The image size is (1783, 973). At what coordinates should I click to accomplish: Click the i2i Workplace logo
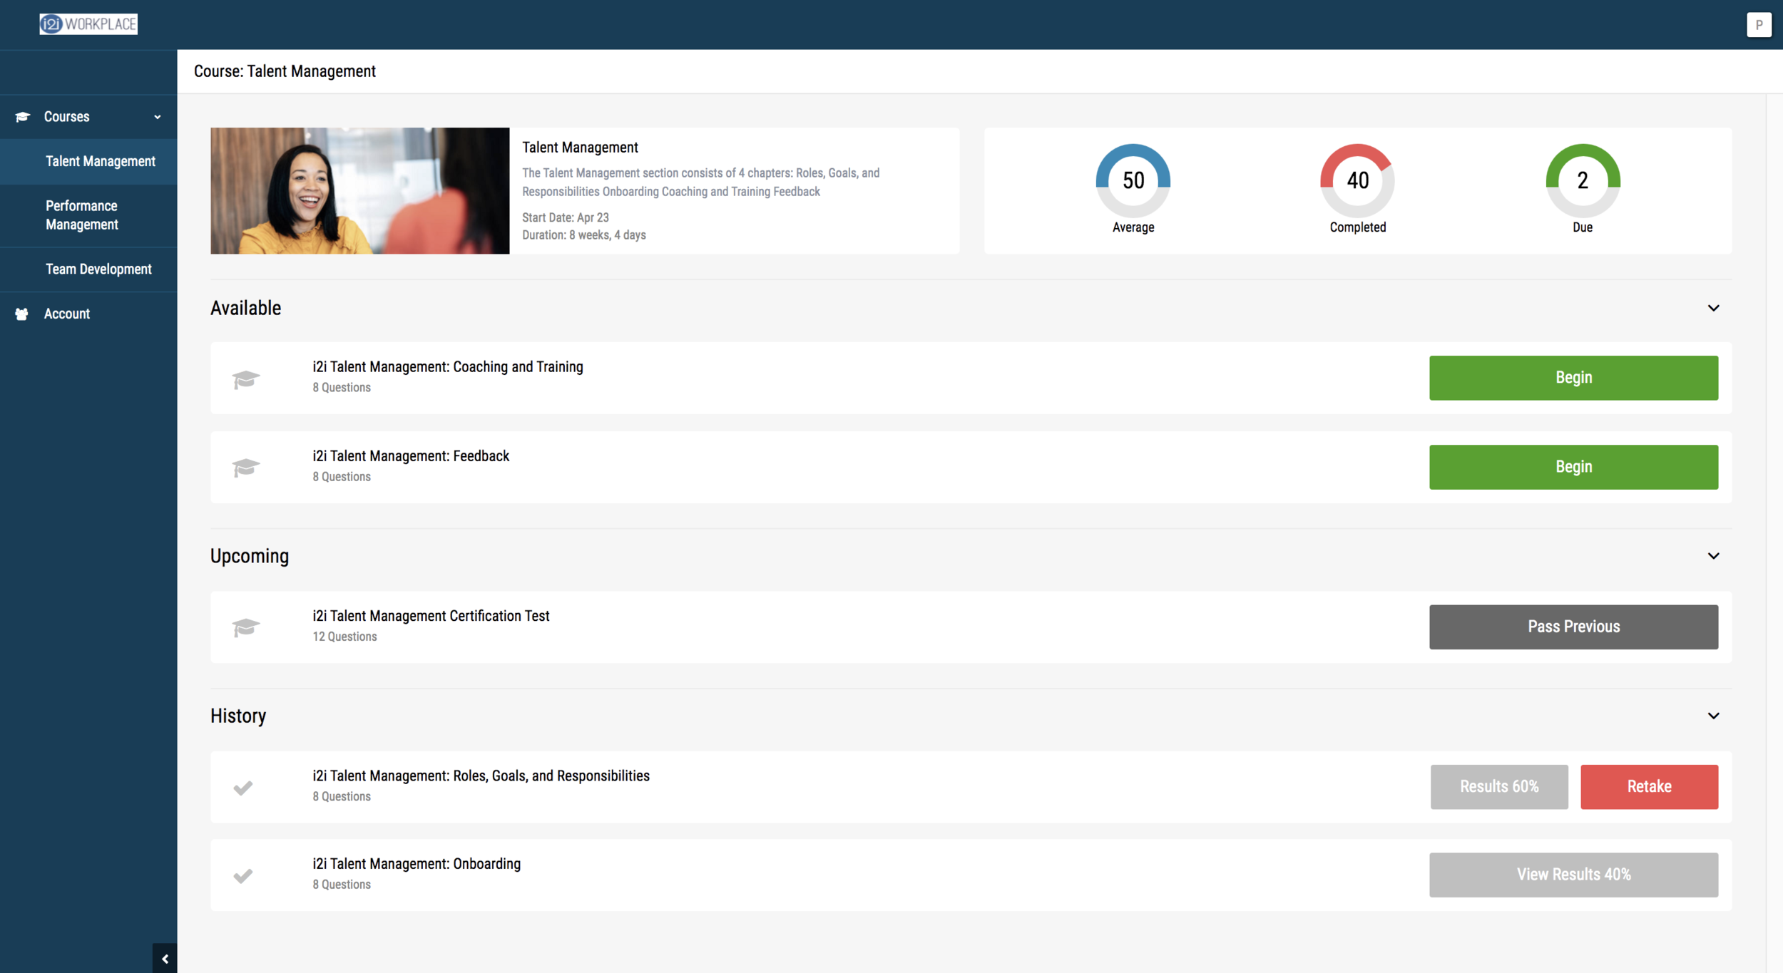pos(88,24)
